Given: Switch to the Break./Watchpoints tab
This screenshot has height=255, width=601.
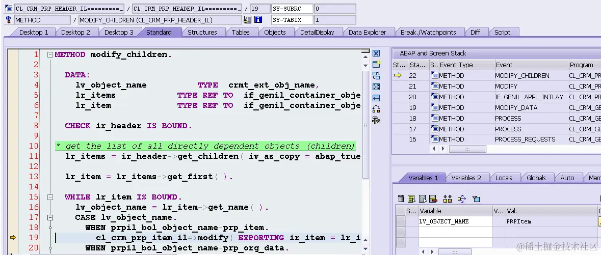Looking at the screenshot, I should pos(428,32).
